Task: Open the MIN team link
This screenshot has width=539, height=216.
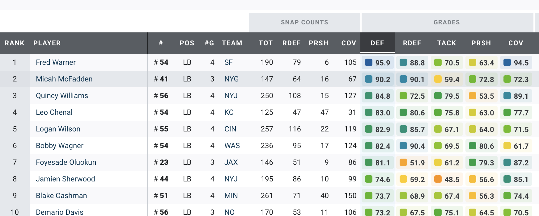Action: (x=231, y=196)
